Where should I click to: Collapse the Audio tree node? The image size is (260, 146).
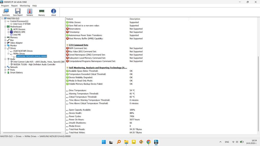tap(5, 59)
